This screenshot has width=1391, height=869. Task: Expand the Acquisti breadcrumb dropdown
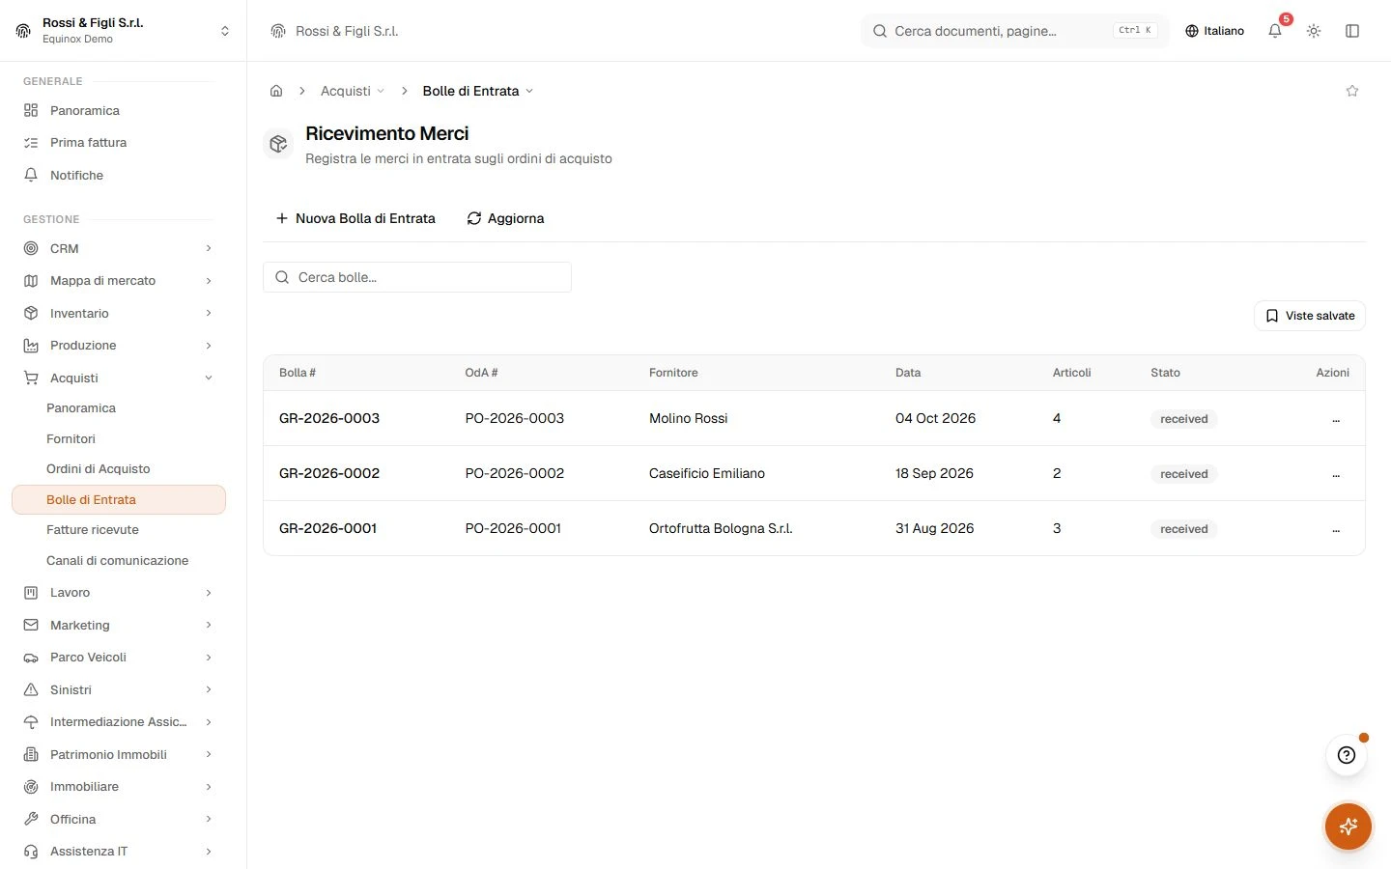(353, 91)
